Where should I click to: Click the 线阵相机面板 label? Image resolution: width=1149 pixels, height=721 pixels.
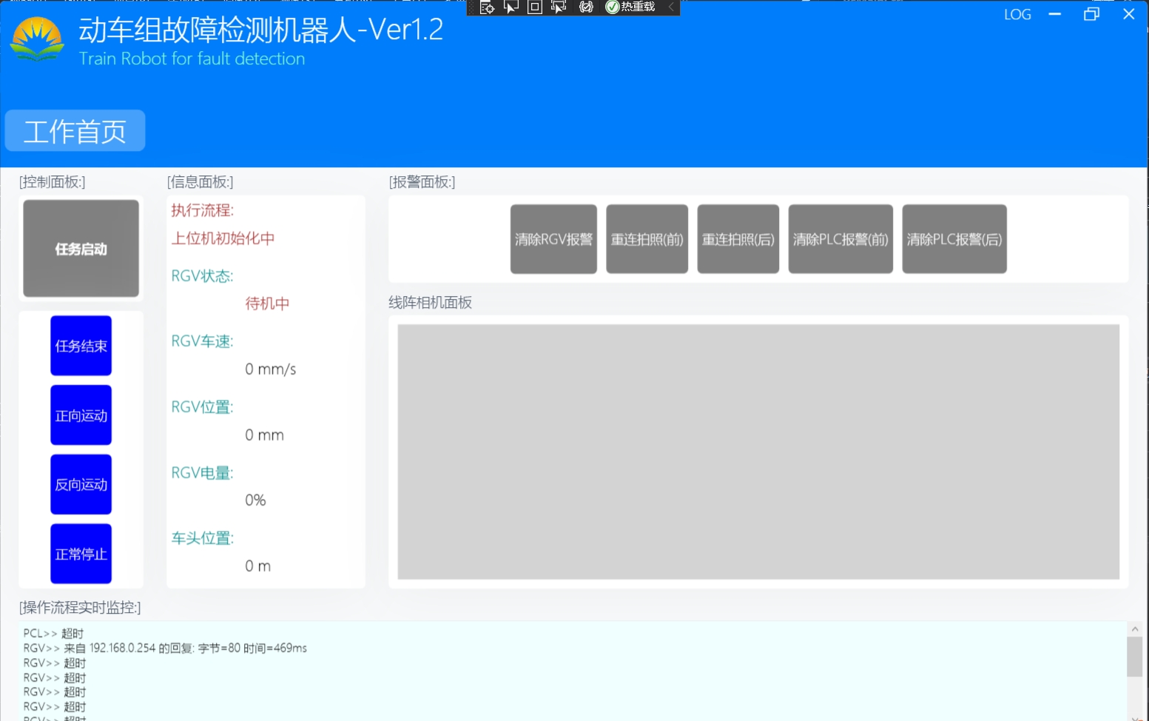click(x=430, y=302)
